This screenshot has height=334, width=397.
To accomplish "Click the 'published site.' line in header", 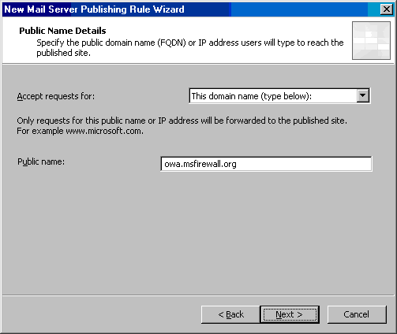I will pos(63,53).
